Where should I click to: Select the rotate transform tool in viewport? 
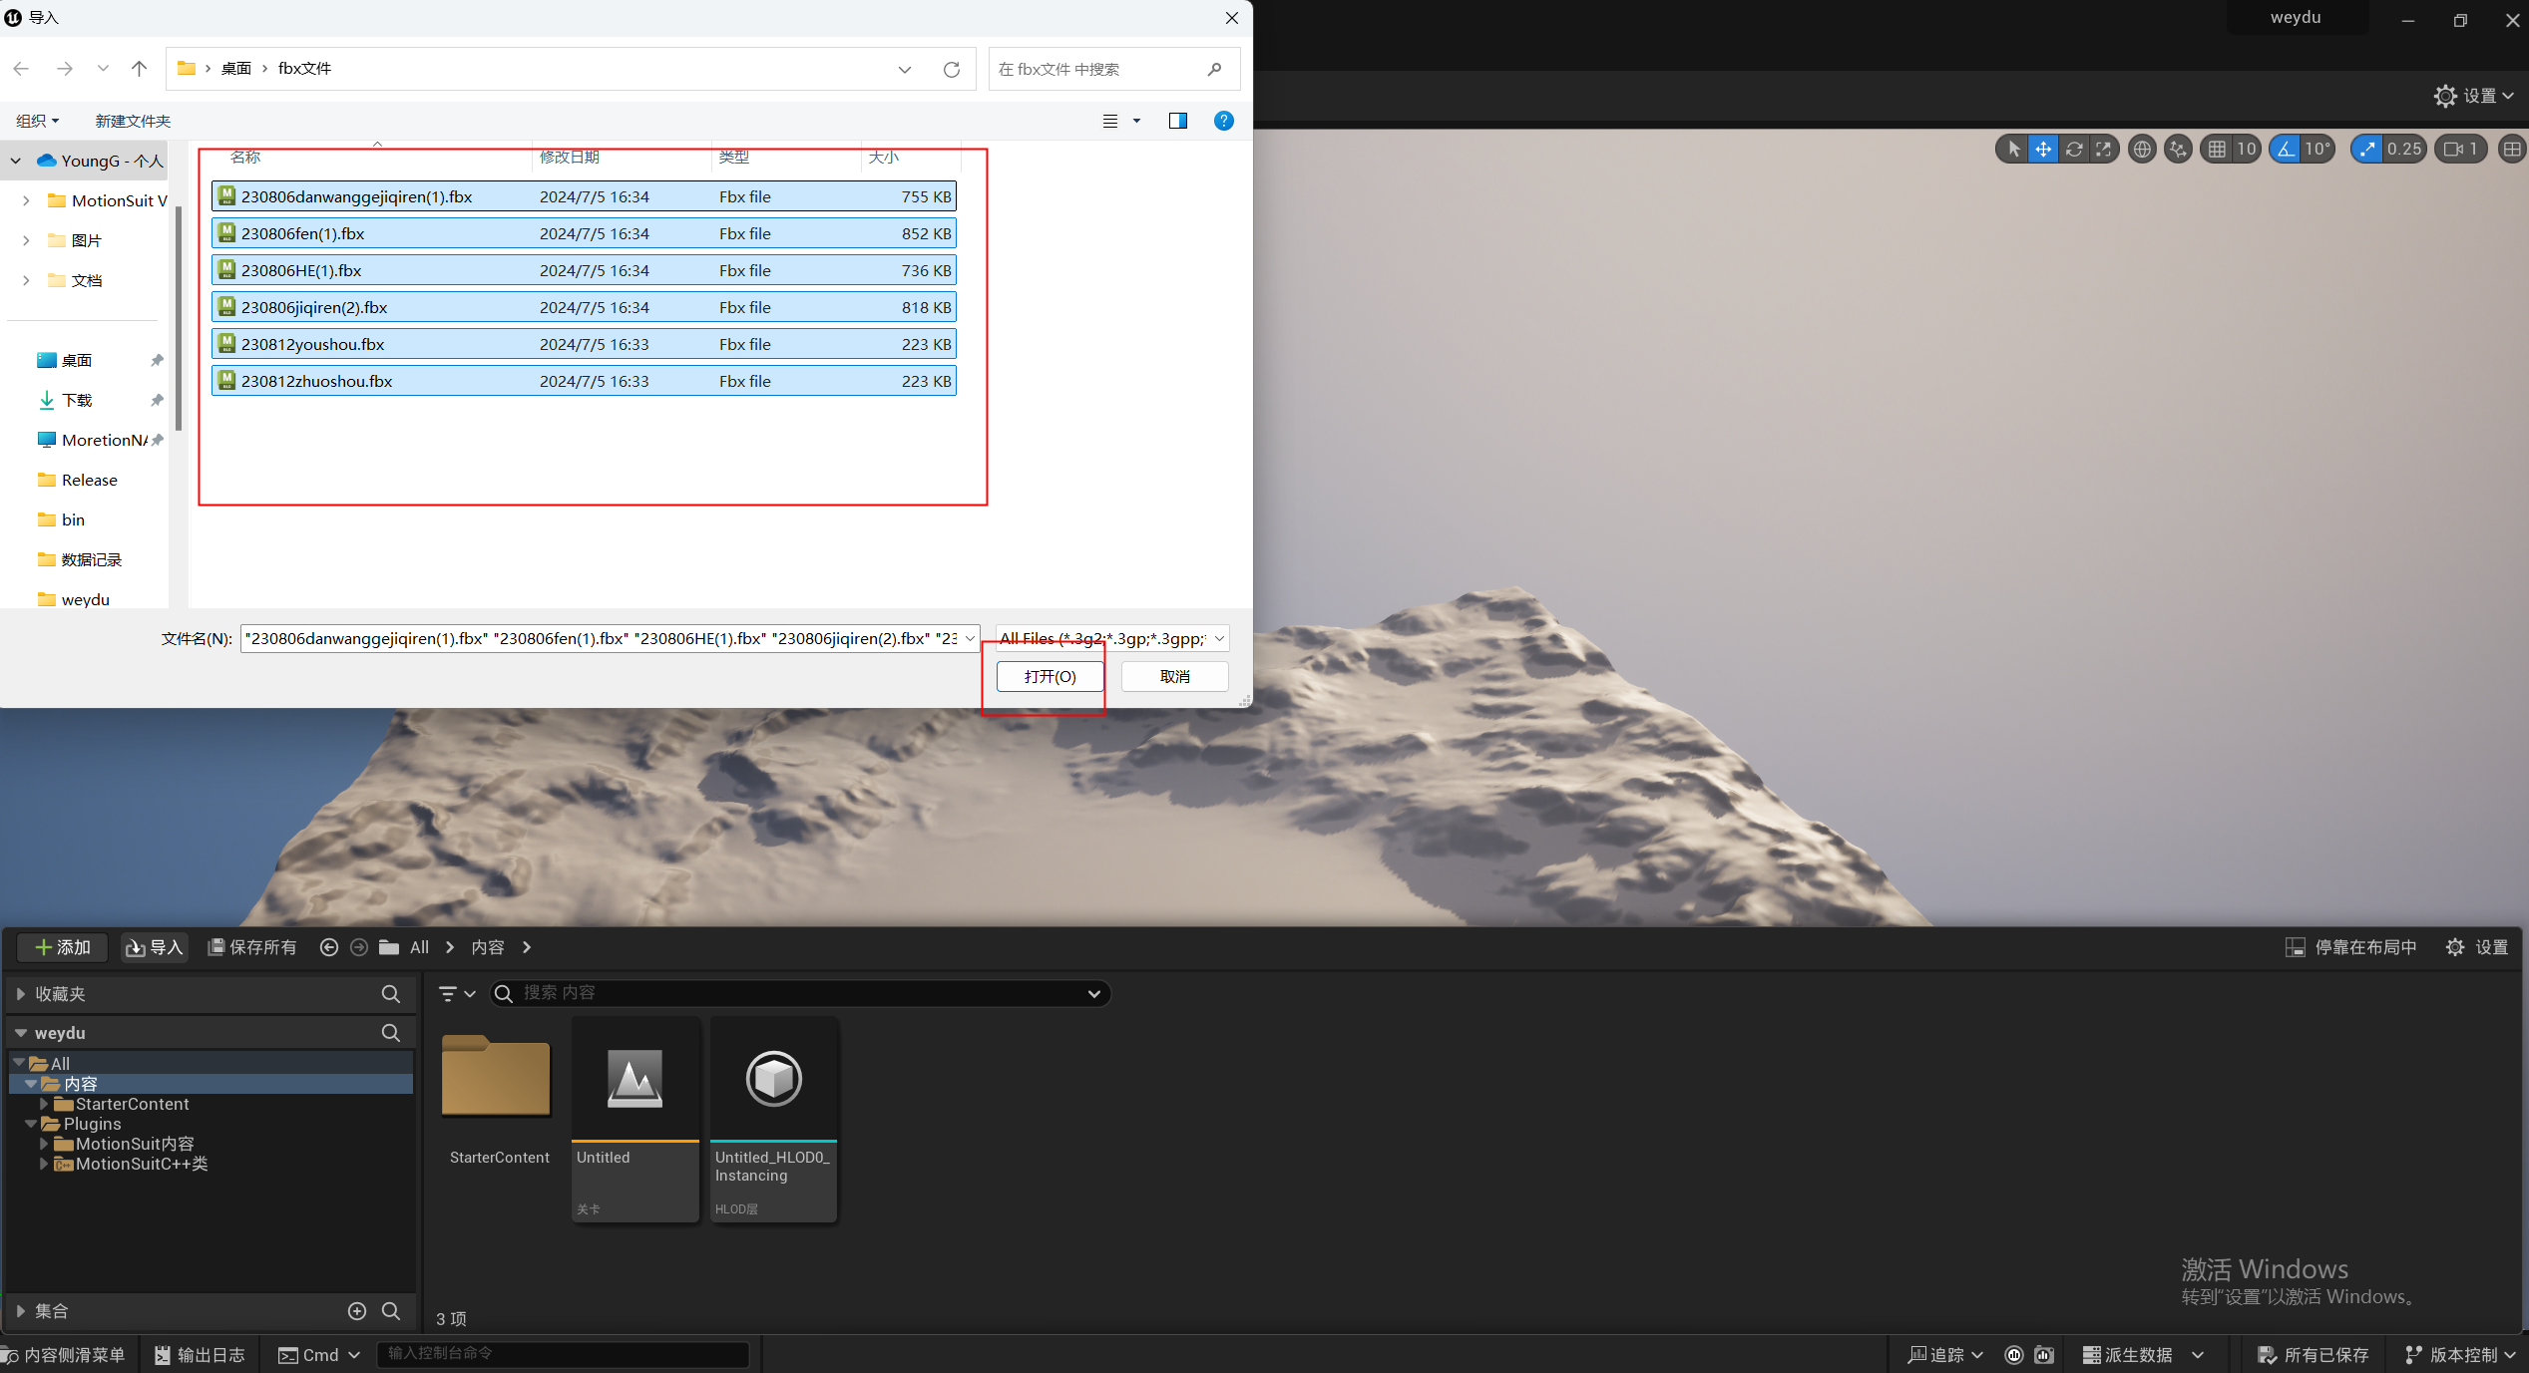(2073, 150)
